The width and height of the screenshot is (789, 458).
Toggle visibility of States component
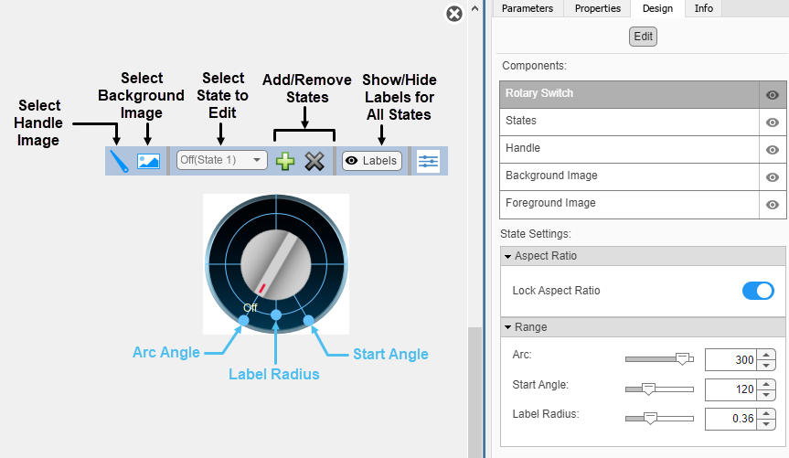point(773,122)
